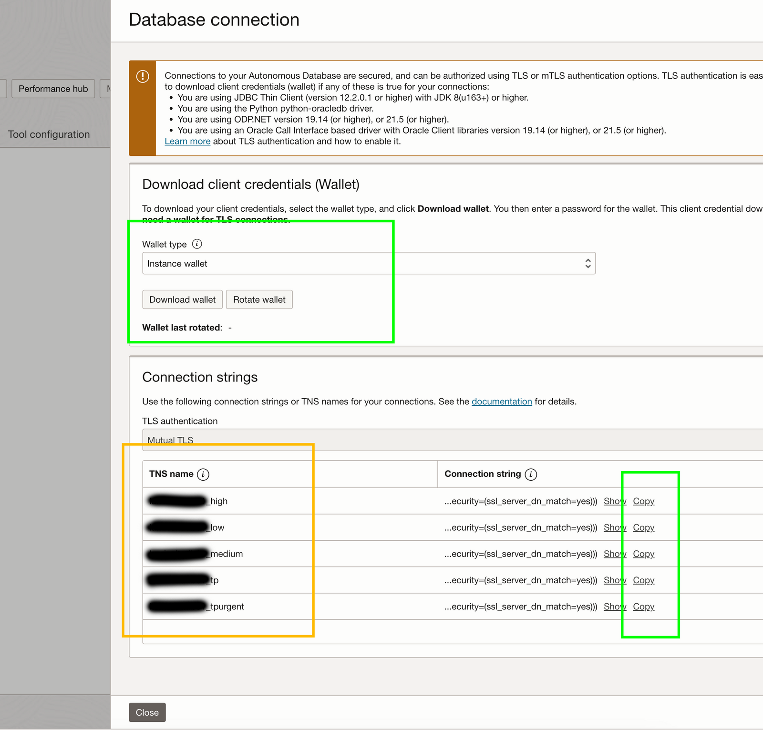The image size is (763, 730).
Task: Click the Instance wallet selector arrows
Action: click(x=588, y=263)
